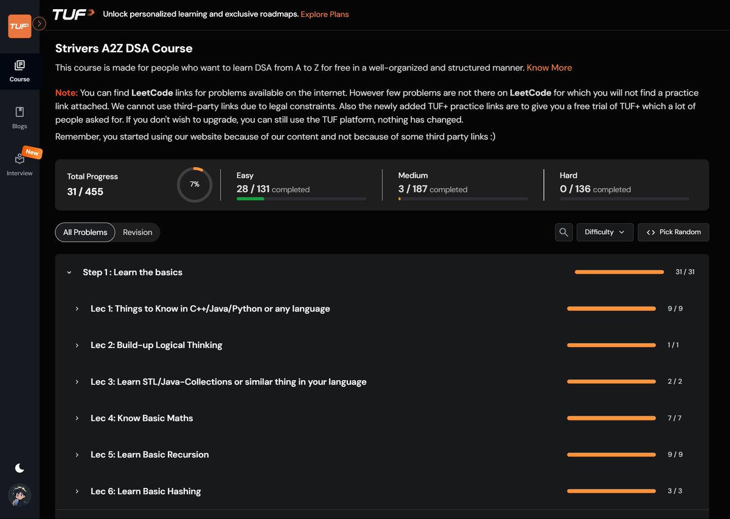This screenshot has height=519, width=730.
Task: Click the Step 1 orange progress bar
Action: 619,272
